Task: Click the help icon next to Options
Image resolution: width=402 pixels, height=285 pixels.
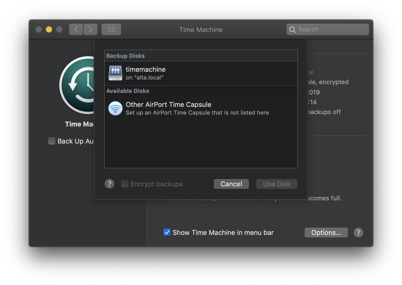Action: 358,233
